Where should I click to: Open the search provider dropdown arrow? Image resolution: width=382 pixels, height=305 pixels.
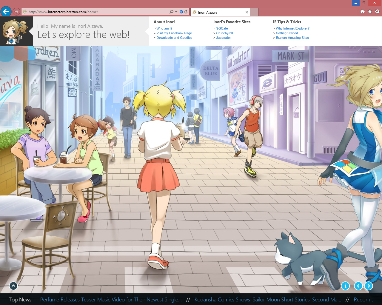tap(175, 12)
